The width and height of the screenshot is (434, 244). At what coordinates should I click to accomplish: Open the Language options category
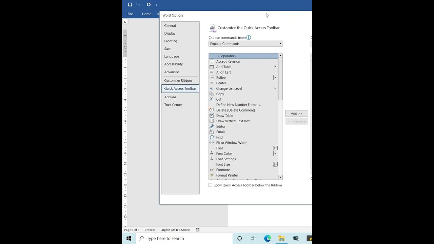(x=172, y=57)
